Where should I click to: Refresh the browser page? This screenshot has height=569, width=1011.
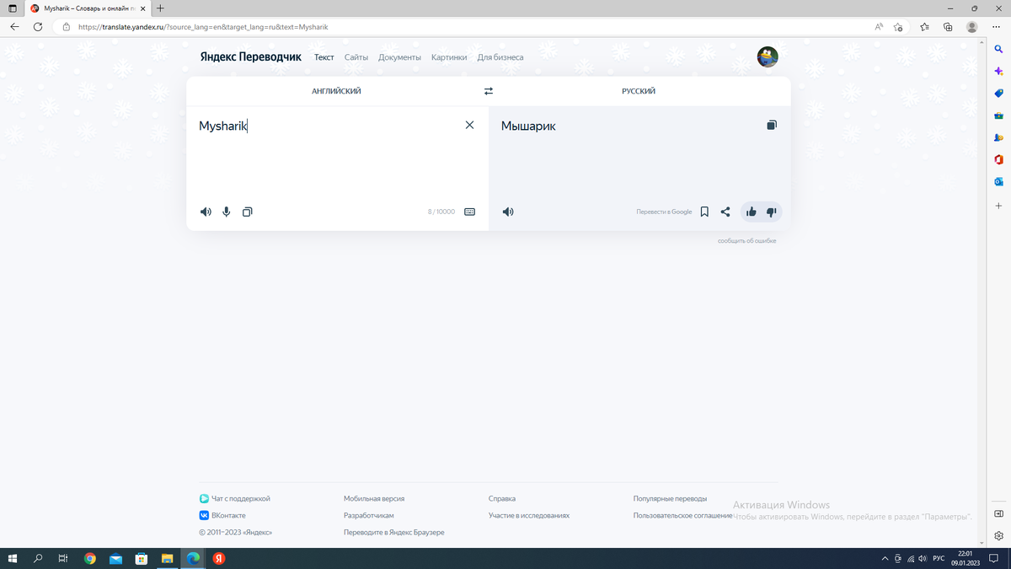(x=38, y=27)
